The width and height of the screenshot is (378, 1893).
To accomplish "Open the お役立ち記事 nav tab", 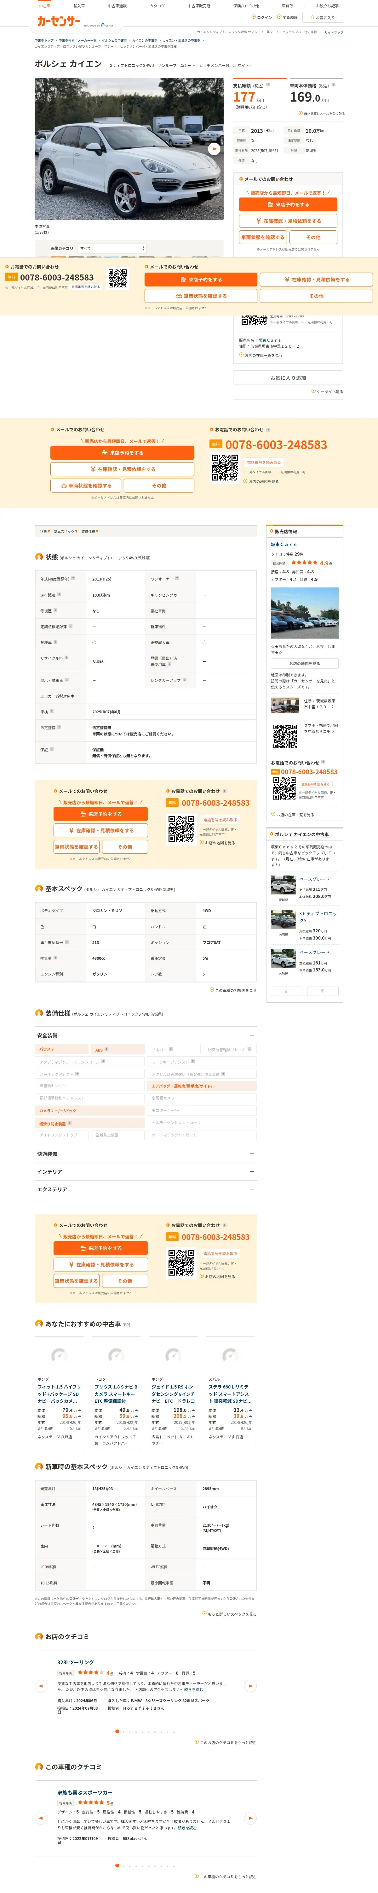I will (327, 6).
